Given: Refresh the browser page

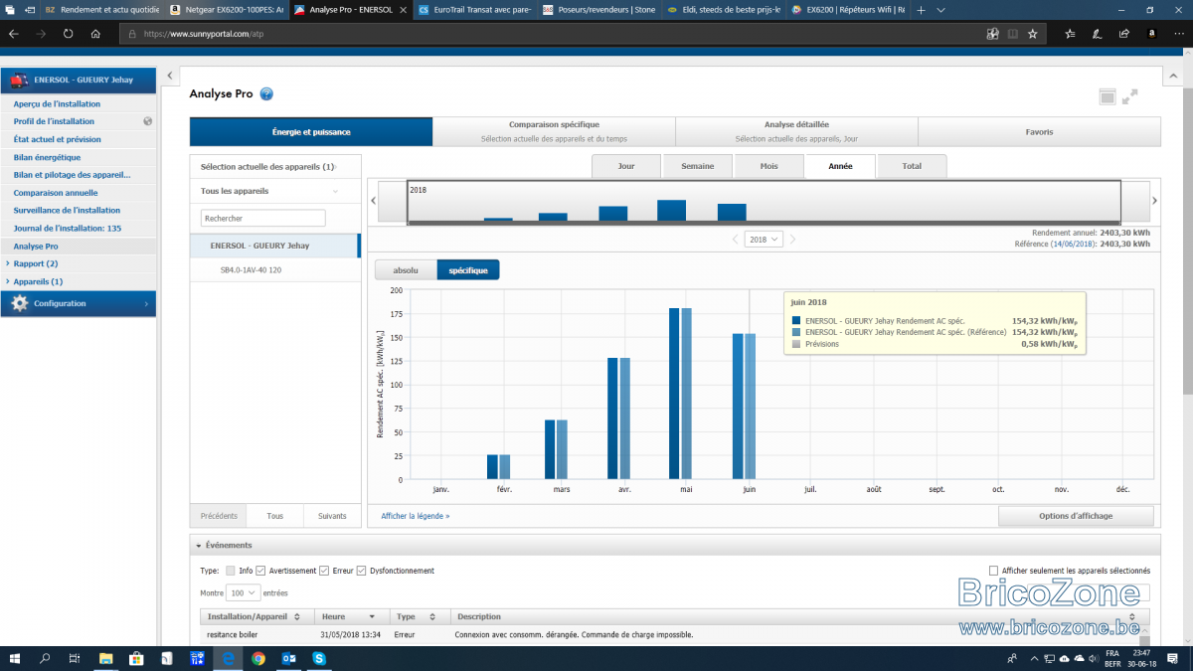Looking at the screenshot, I should click(x=69, y=33).
